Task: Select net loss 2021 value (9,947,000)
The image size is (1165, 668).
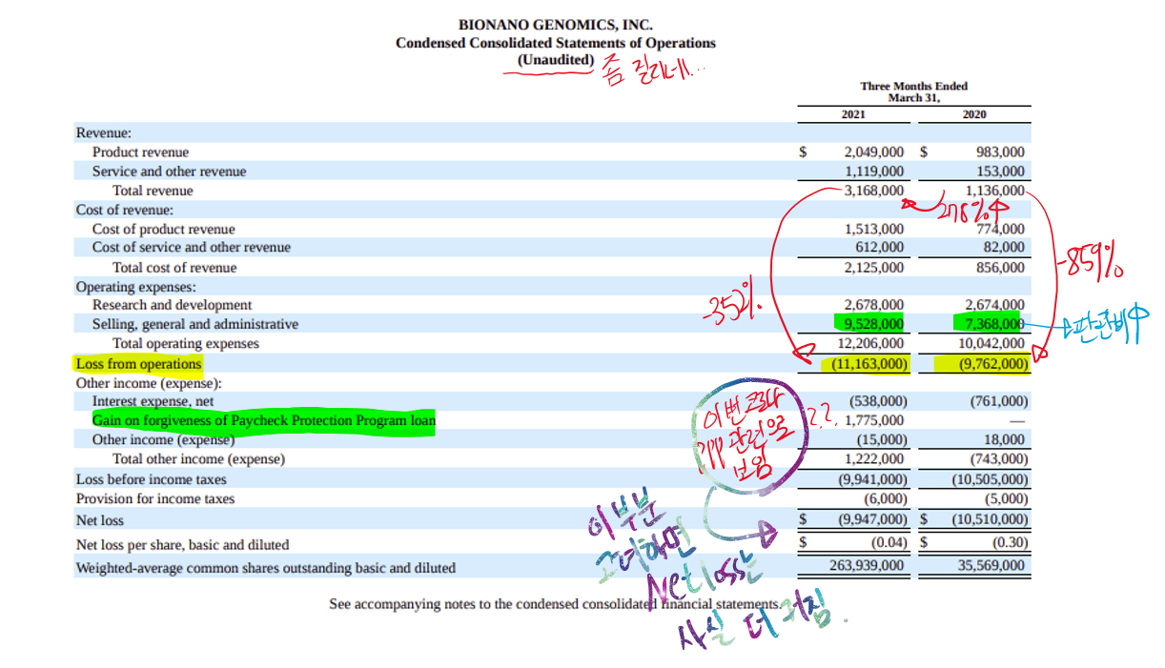Action: click(872, 519)
